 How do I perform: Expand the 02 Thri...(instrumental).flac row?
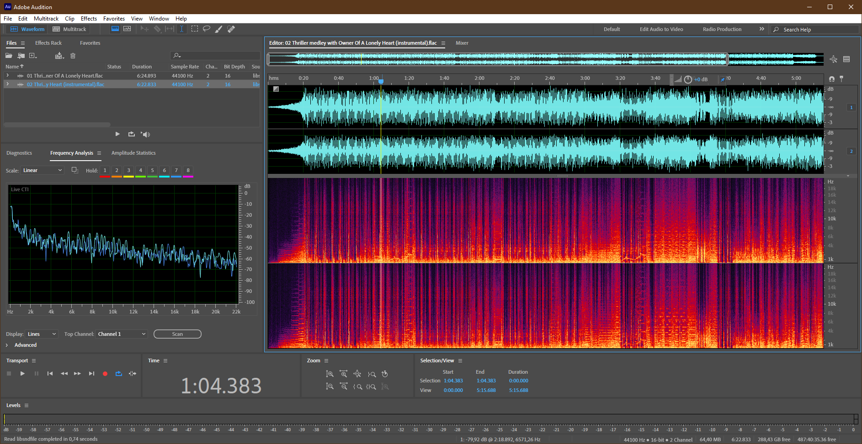(7, 84)
